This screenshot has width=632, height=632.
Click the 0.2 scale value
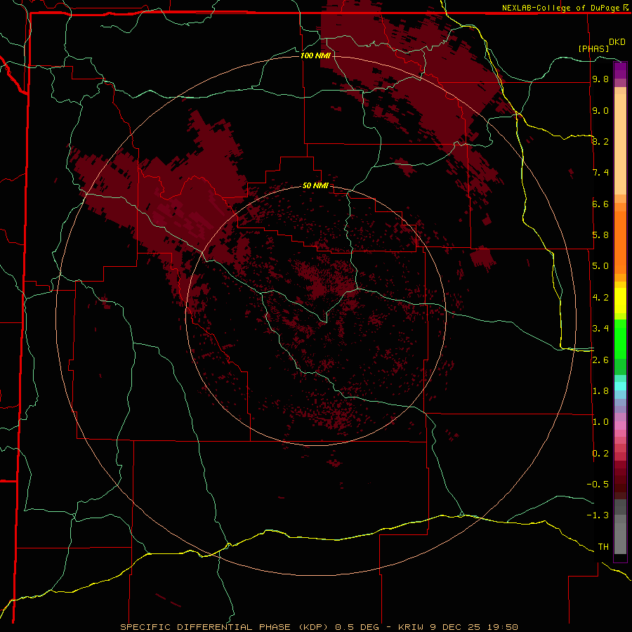pos(600,454)
